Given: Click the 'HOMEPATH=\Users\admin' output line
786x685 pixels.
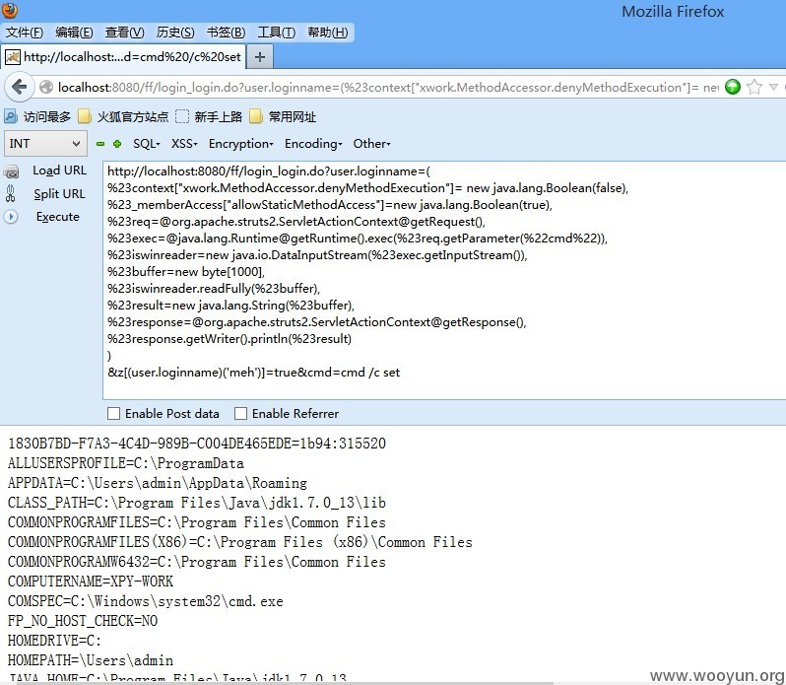Looking at the screenshot, I should tap(91, 660).
